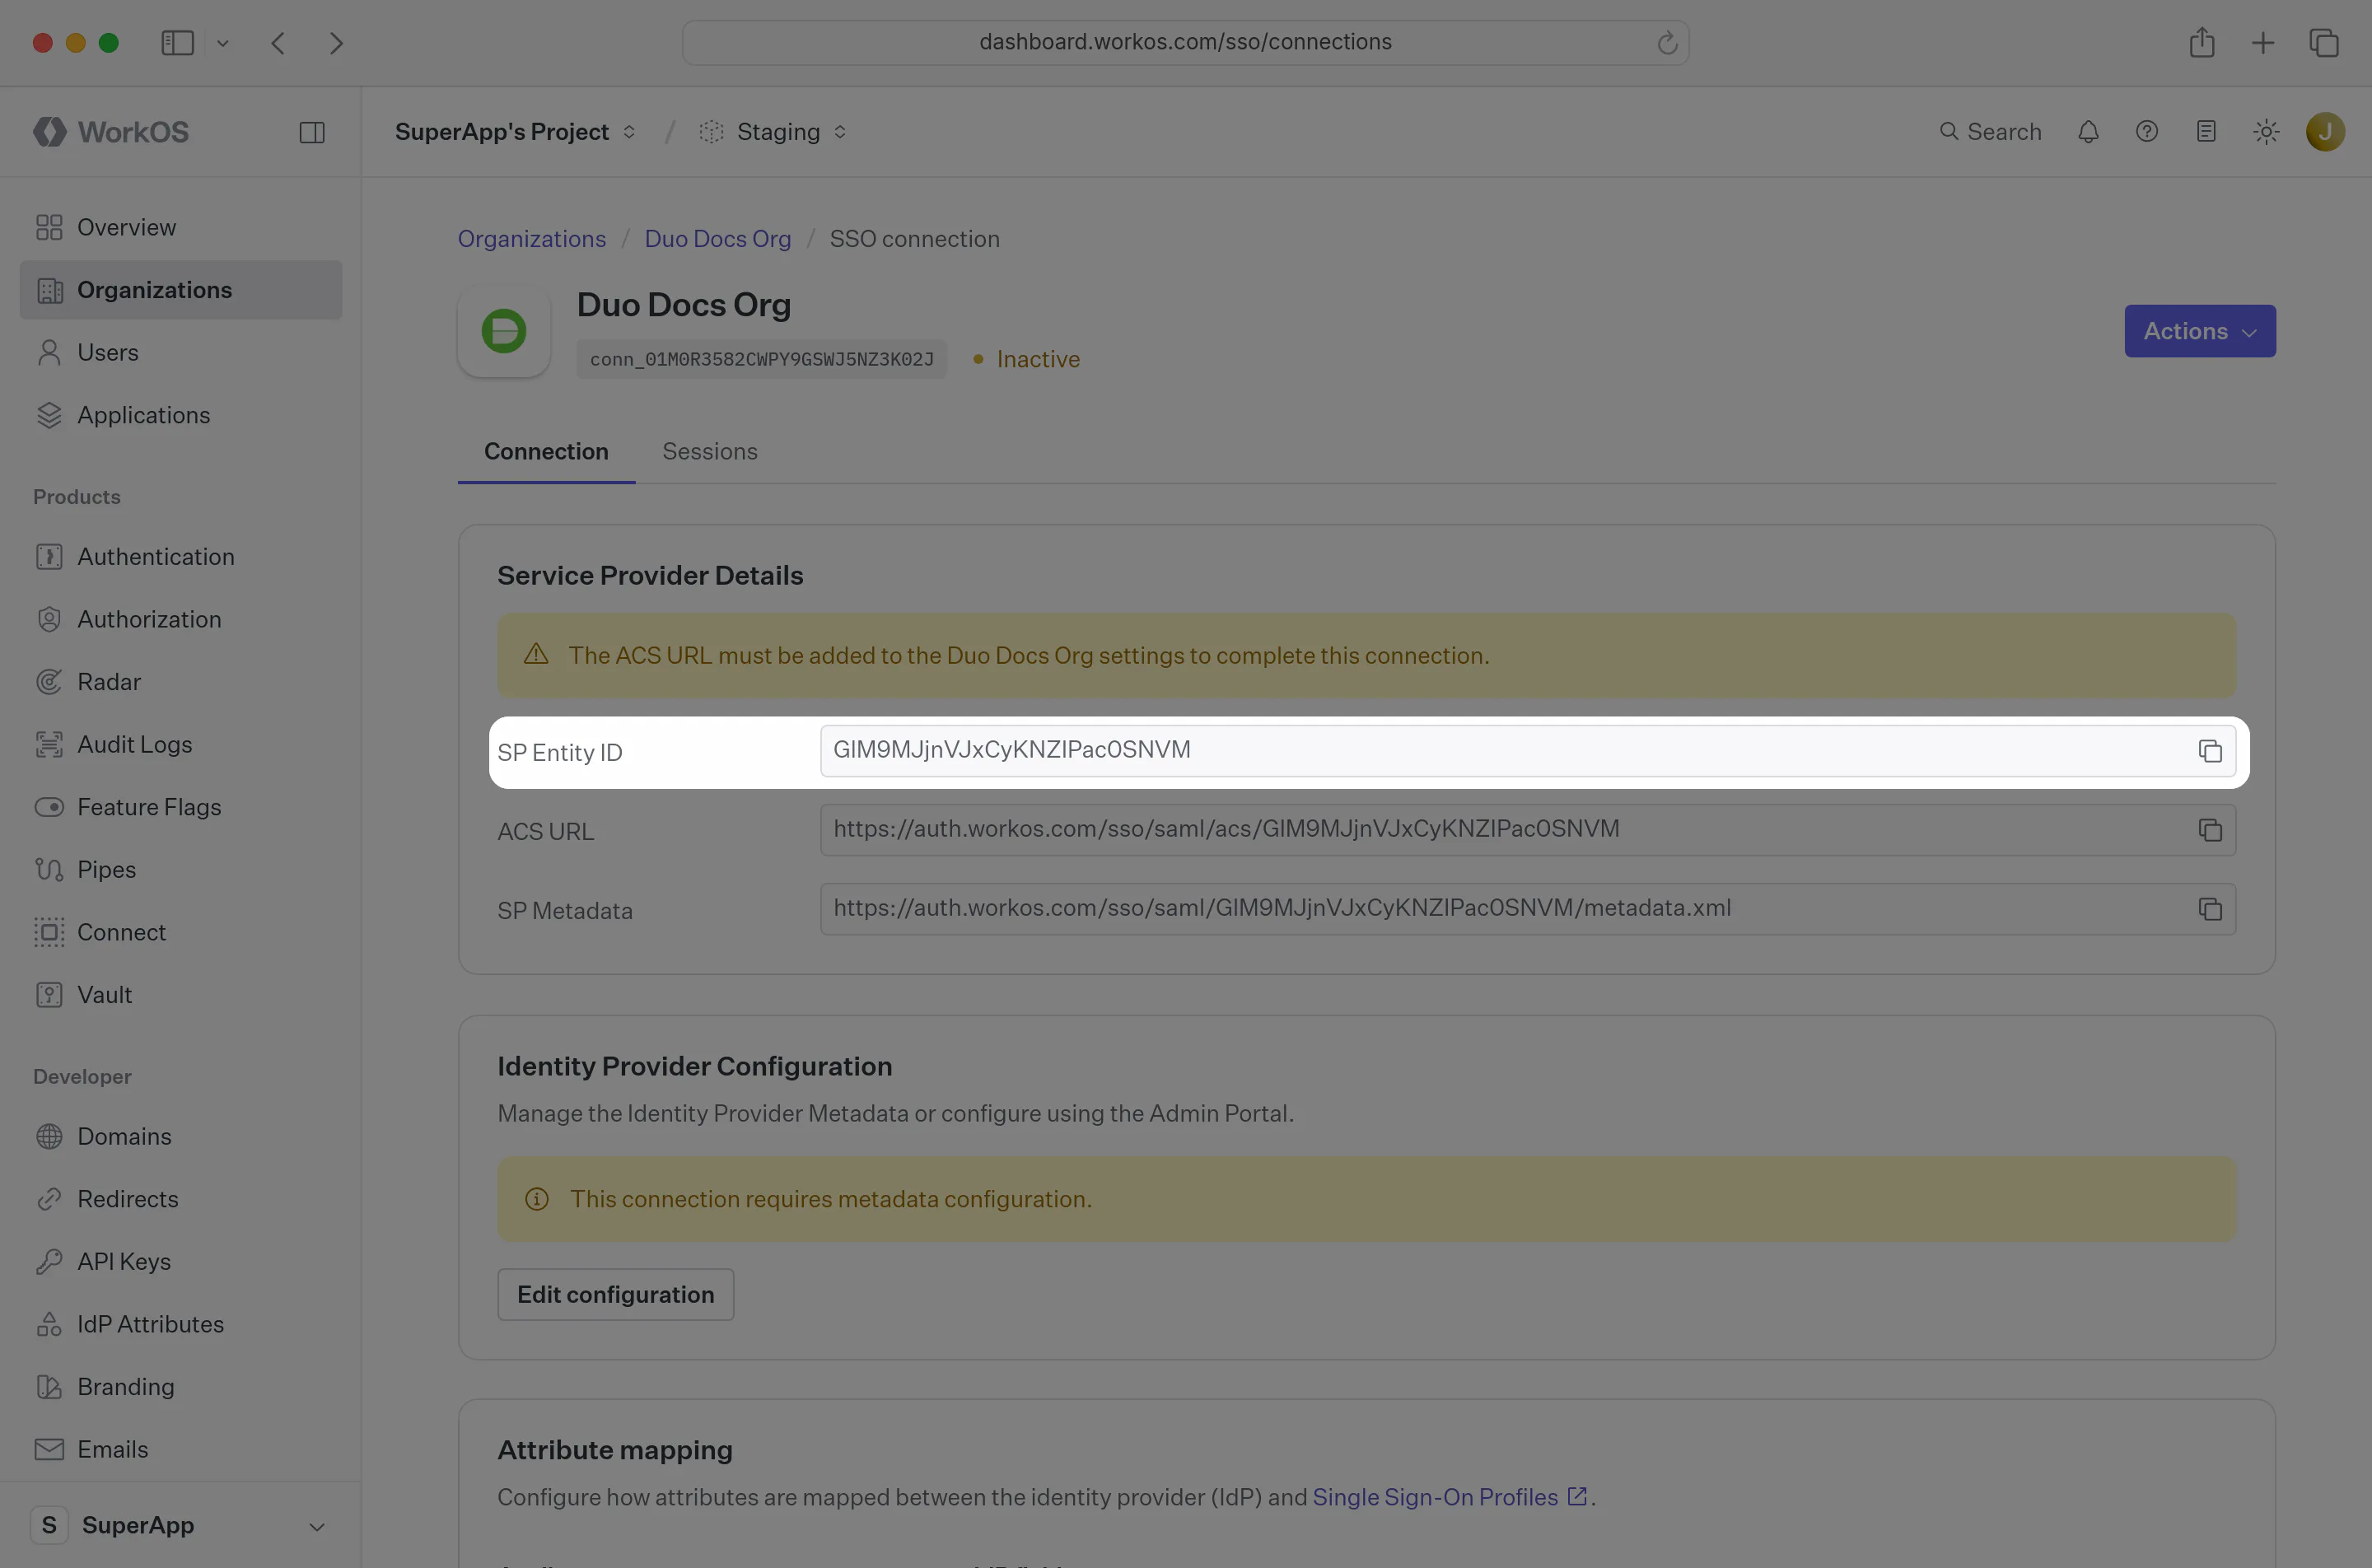
Task: Click the SP Metadata field
Action: (x=1528, y=909)
